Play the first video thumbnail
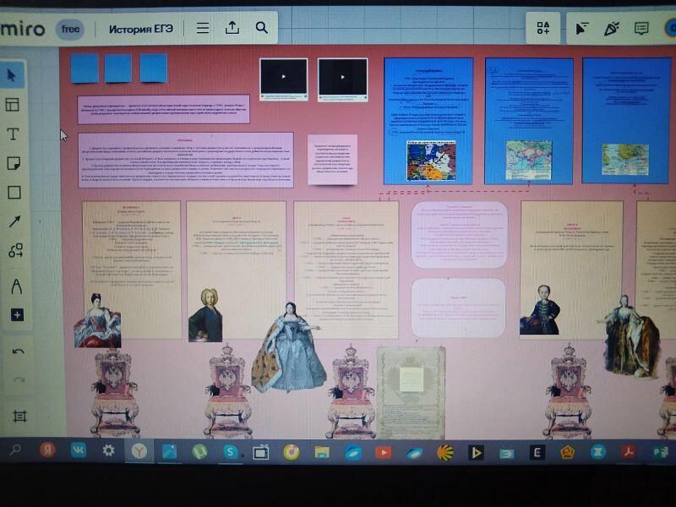Image resolution: width=676 pixels, height=507 pixels. (x=283, y=76)
